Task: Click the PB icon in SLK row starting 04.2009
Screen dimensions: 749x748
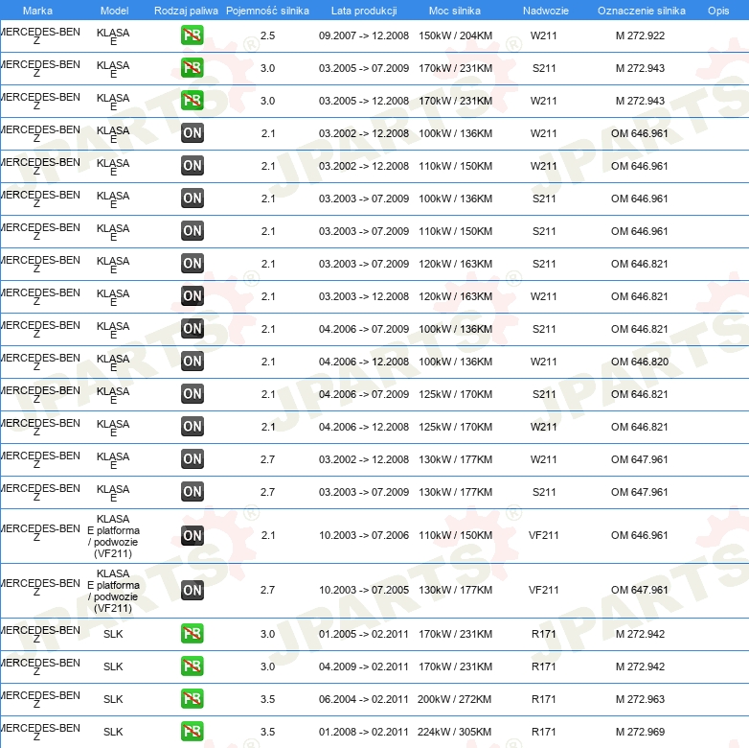Action: coord(192,666)
